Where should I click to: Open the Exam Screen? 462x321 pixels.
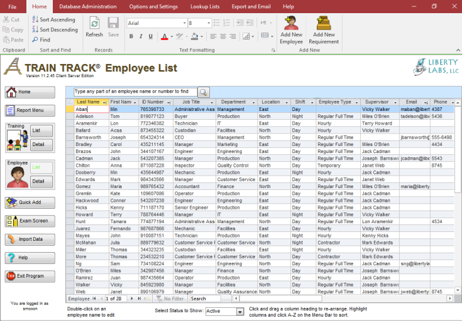(x=30, y=221)
